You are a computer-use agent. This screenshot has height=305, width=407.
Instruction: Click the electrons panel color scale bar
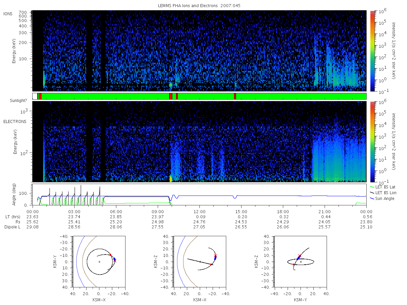372,141
